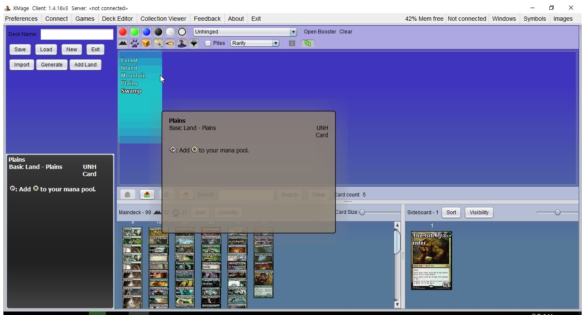Click the Load deck button
The height and width of the screenshot is (315, 585).
point(46,50)
